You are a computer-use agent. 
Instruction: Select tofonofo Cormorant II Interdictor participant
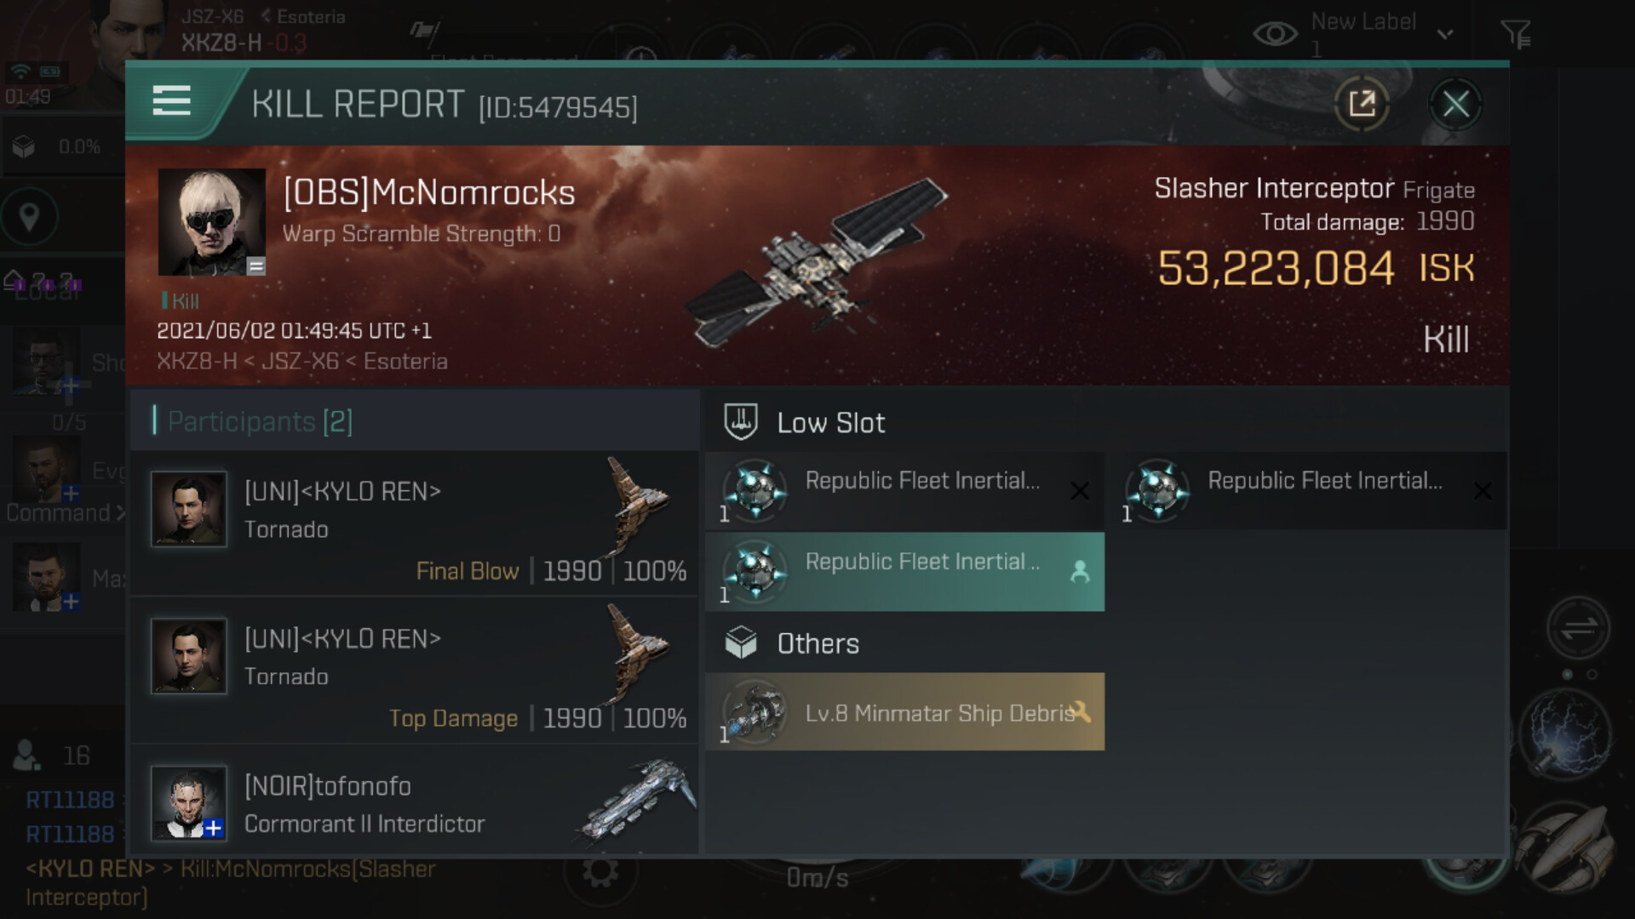(x=416, y=804)
